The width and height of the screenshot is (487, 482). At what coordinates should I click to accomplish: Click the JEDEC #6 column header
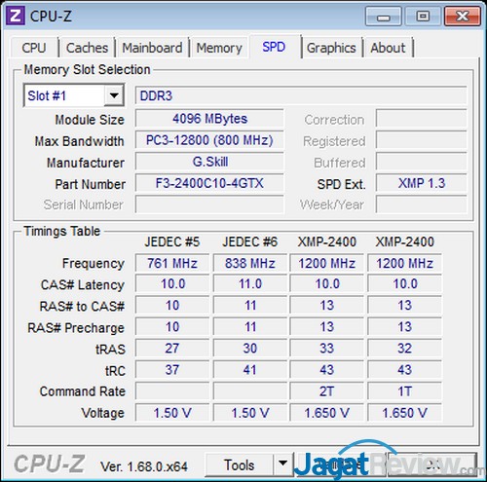(x=250, y=241)
